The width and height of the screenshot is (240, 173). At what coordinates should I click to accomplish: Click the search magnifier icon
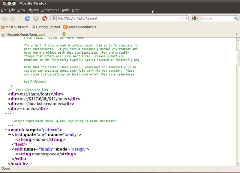(x=236, y=18)
